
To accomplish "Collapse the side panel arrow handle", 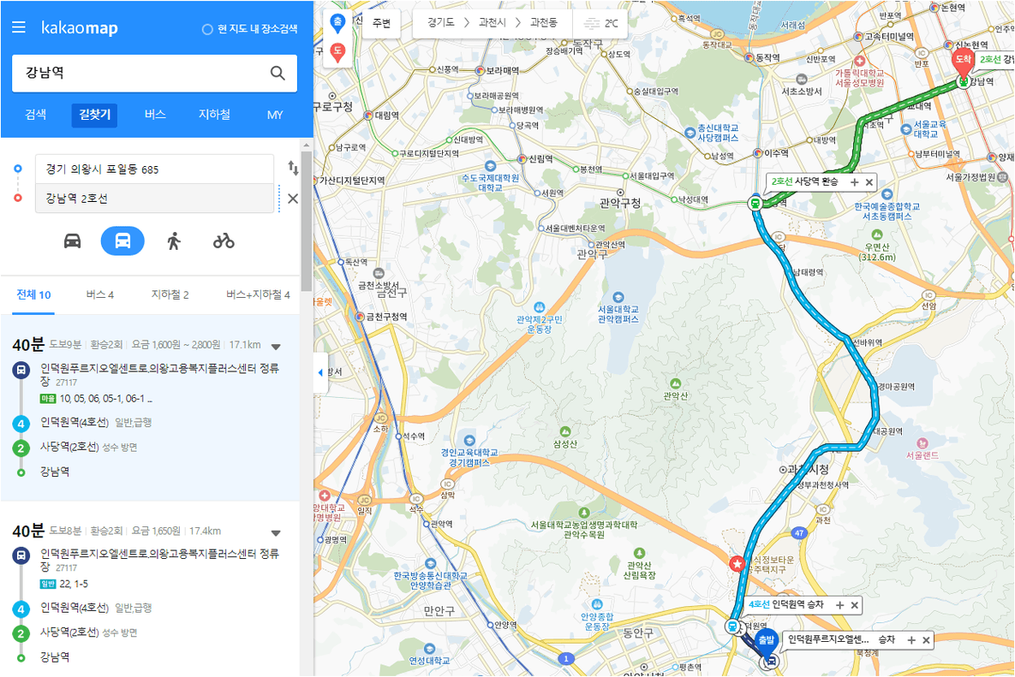I will point(320,372).
